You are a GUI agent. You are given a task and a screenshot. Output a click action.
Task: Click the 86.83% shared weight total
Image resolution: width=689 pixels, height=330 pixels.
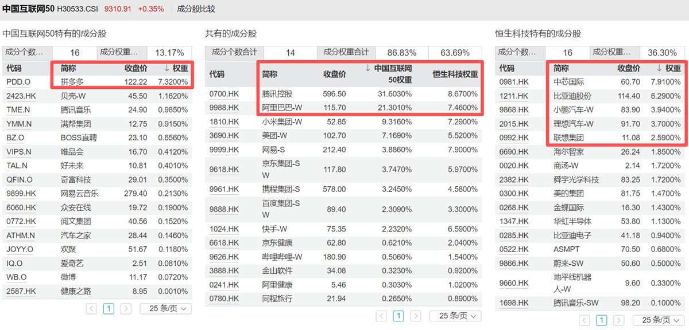(402, 53)
